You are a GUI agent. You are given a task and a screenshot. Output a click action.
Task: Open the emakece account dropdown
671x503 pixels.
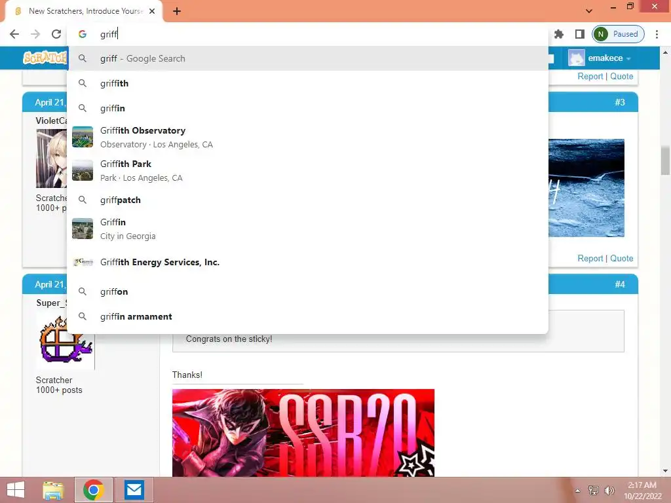[x=609, y=58]
